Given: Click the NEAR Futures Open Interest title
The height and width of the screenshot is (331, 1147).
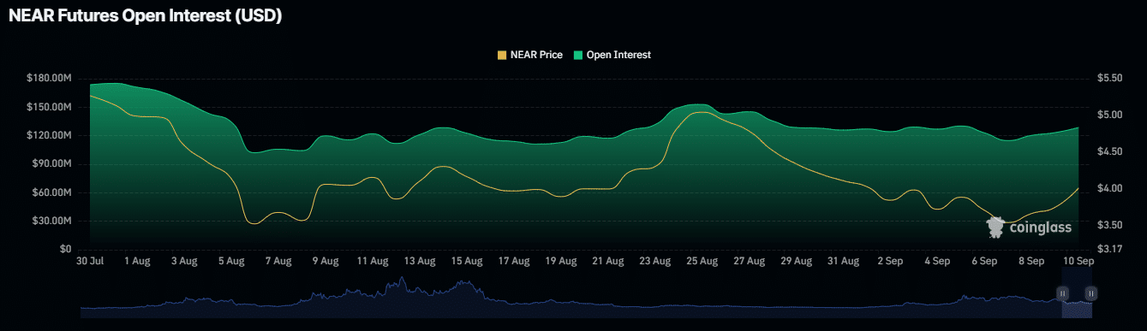Looking at the screenshot, I should coord(145,15).
